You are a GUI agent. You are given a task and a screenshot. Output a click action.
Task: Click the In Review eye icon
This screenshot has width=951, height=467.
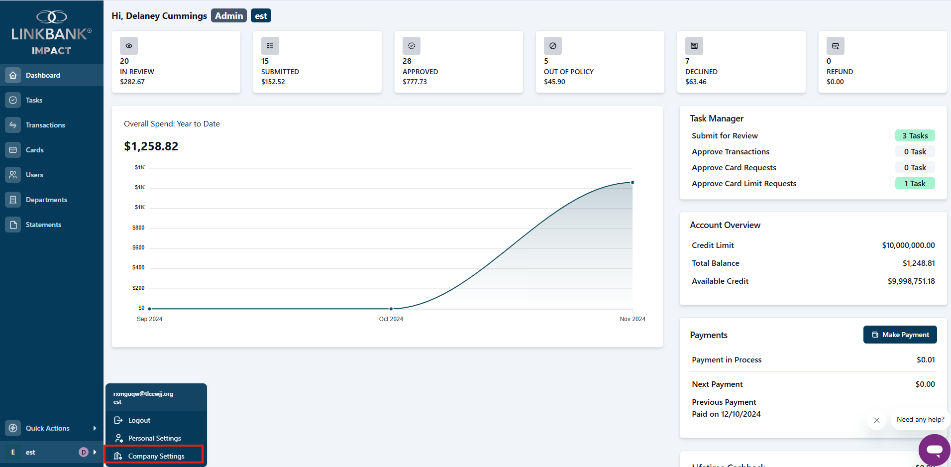click(x=129, y=46)
